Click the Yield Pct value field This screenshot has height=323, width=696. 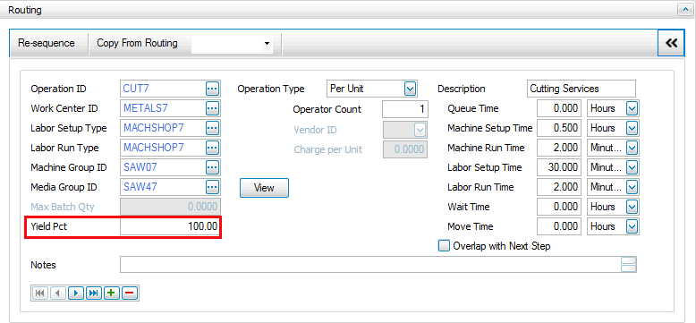coord(171,226)
